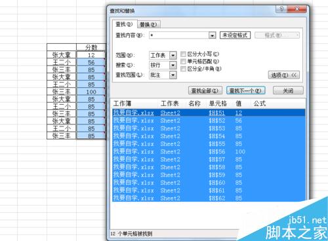Enable the 区分全/半角 checkbox
The image size is (328, 241).
click(183, 69)
